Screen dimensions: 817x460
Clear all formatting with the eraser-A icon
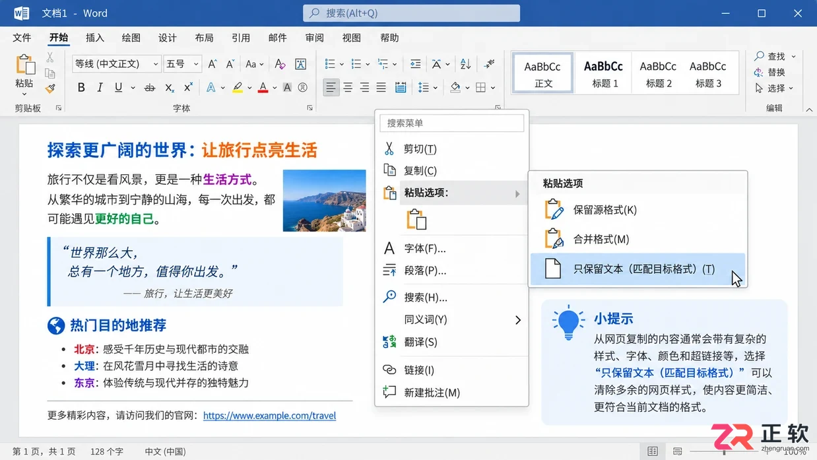pyautogui.click(x=280, y=64)
